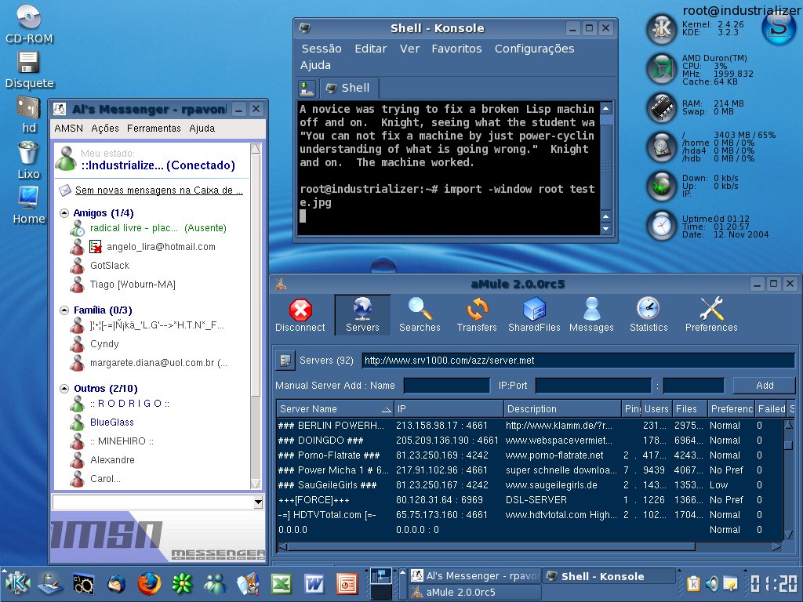Open the dropdown below the aMSN contact list
This screenshot has width=803, height=602.
coord(258,502)
